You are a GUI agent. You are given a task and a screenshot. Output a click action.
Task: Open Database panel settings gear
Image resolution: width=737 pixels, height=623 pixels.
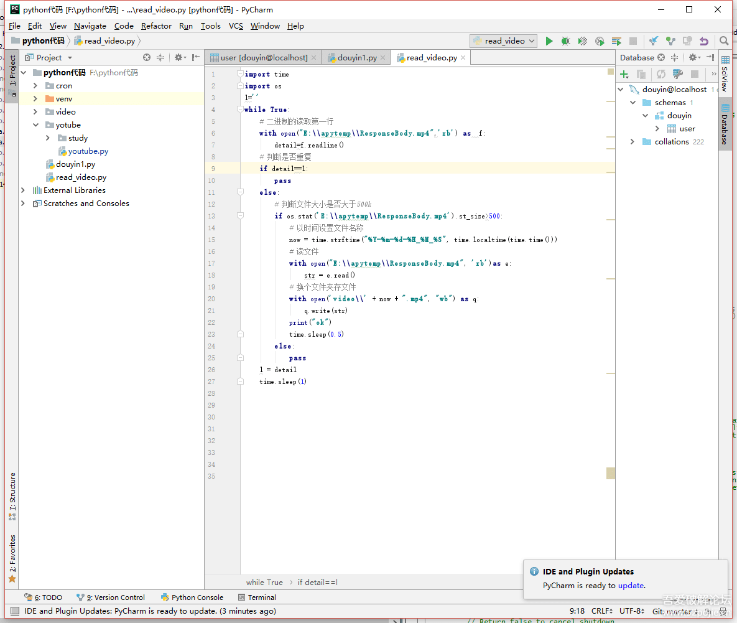click(693, 57)
